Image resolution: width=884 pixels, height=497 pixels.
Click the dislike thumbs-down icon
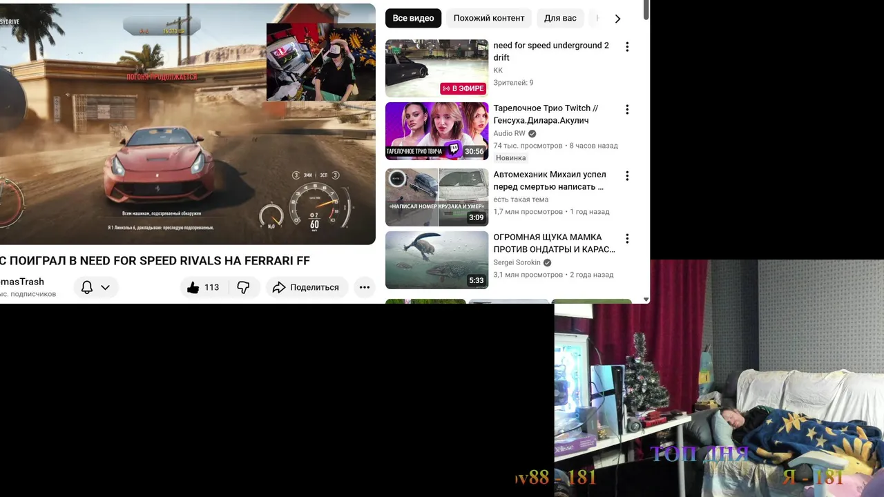[243, 287]
